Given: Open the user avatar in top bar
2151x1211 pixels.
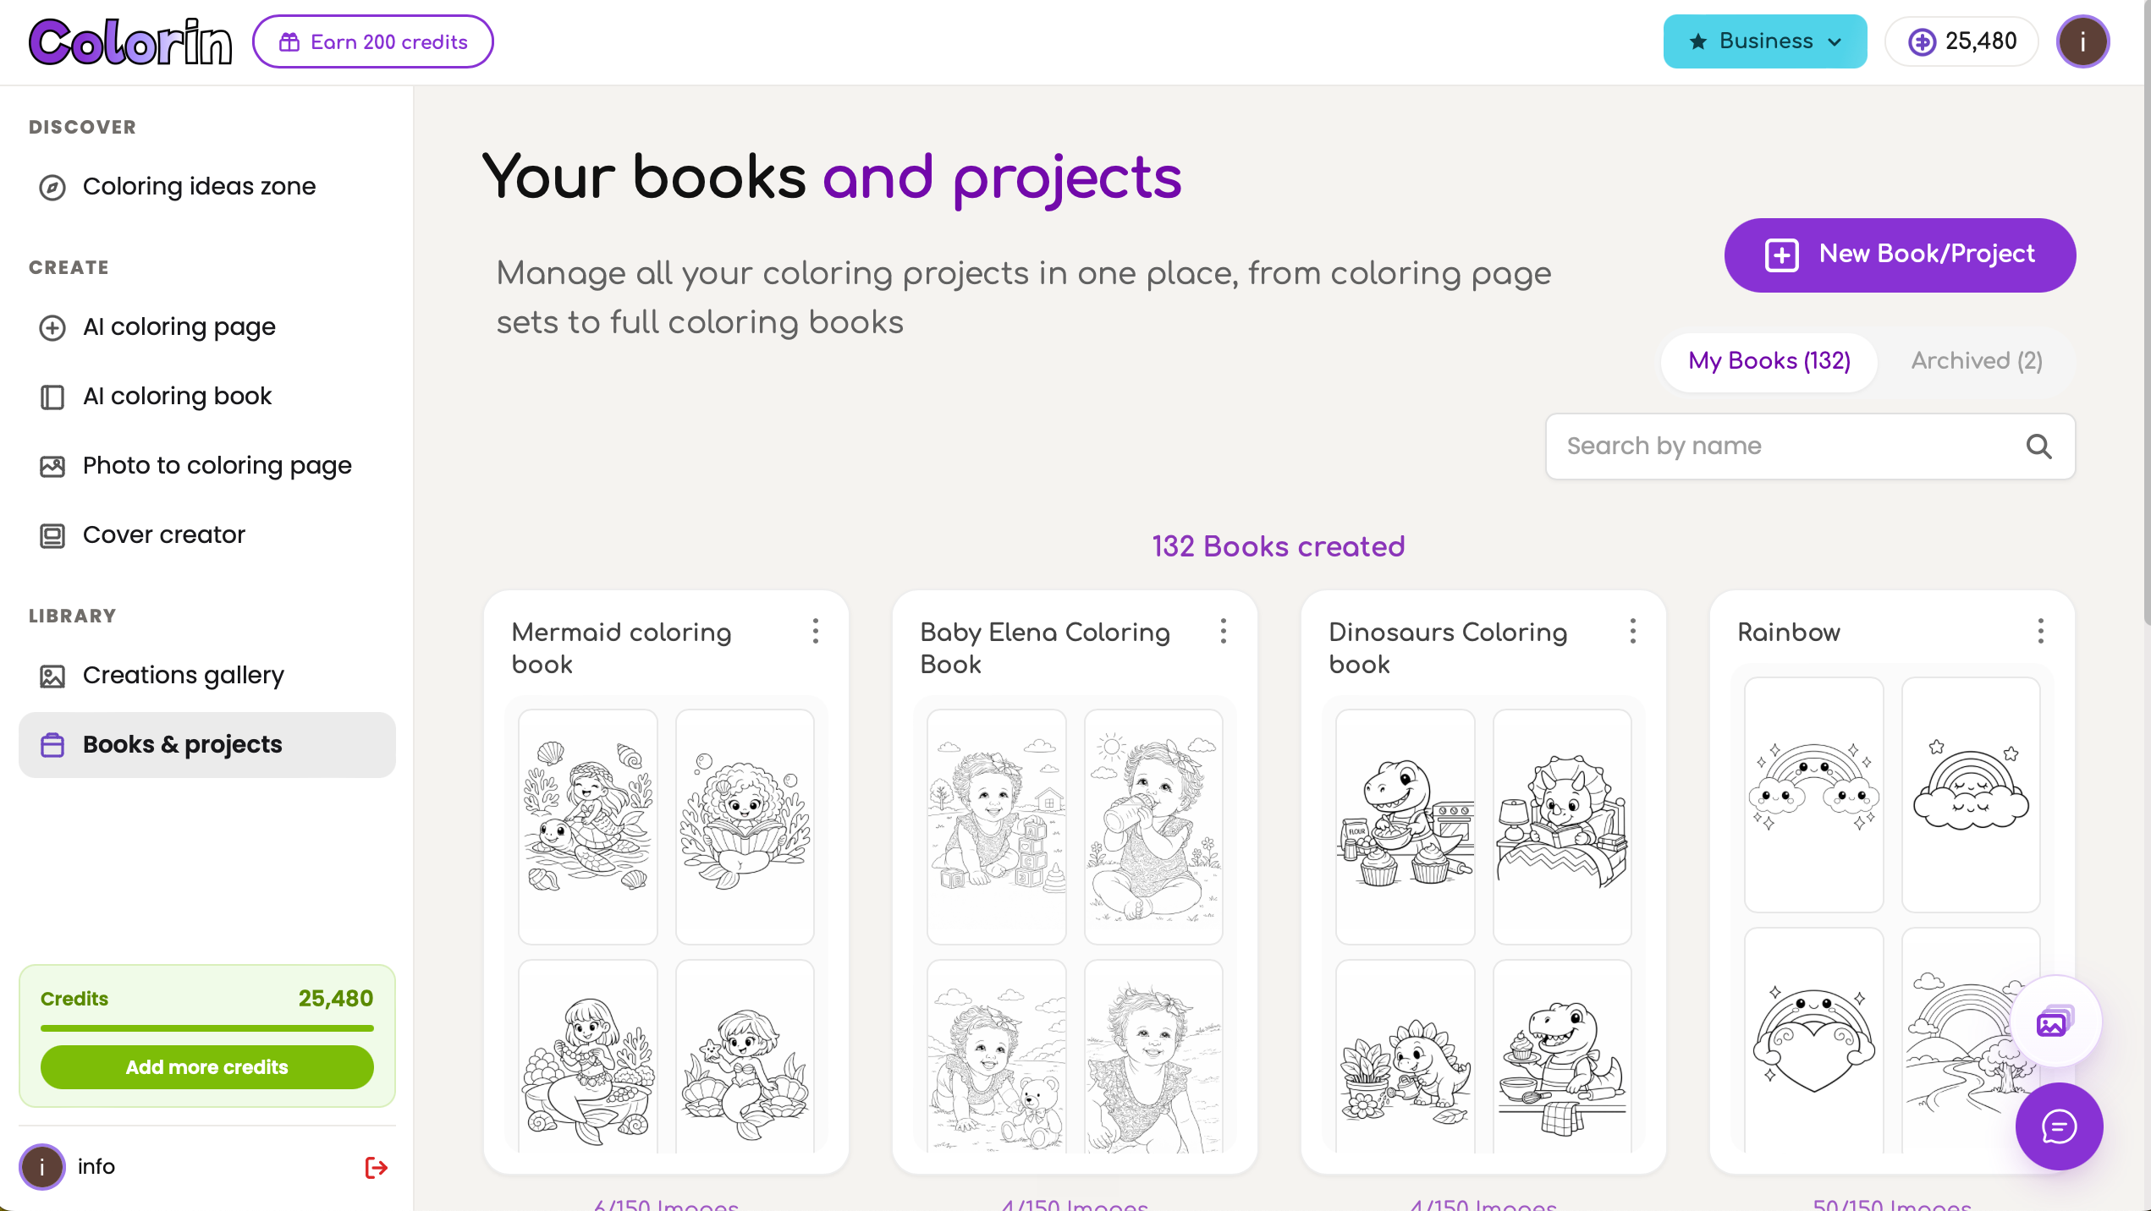Looking at the screenshot, I should pos(2082,41).
